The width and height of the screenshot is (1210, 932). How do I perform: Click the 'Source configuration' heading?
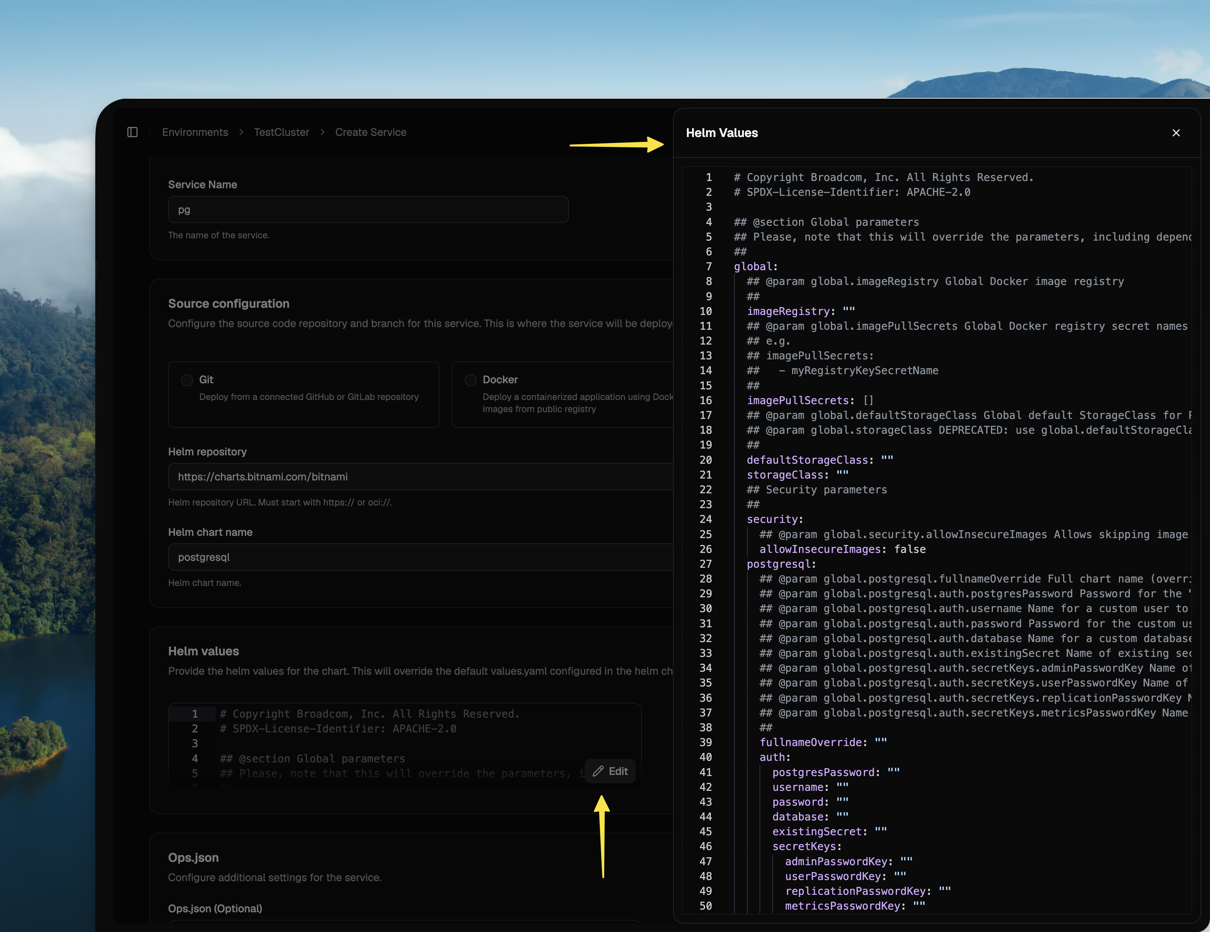pos(228,304)
